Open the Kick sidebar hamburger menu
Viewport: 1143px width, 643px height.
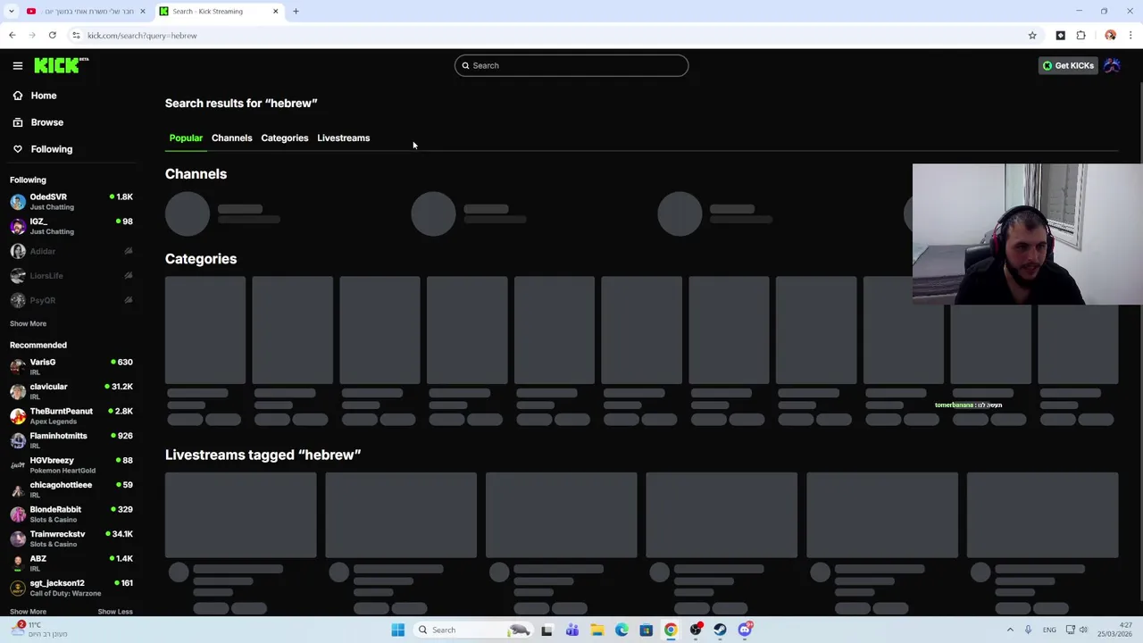click(x=18, y=65)
